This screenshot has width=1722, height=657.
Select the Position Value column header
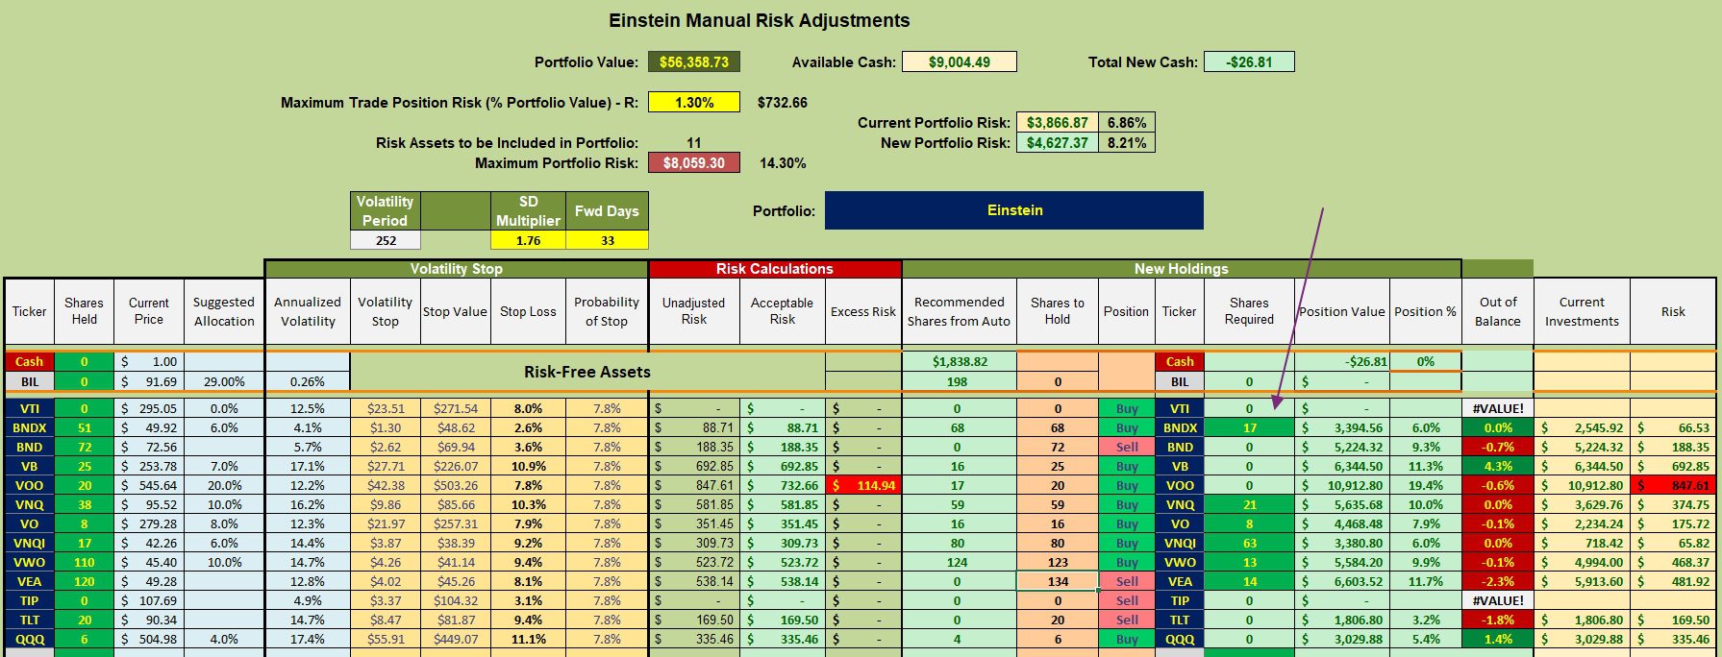point(1342,311)
